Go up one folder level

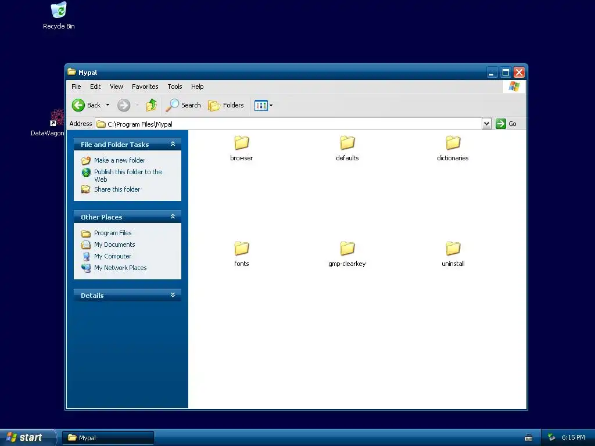pos(152,105)
